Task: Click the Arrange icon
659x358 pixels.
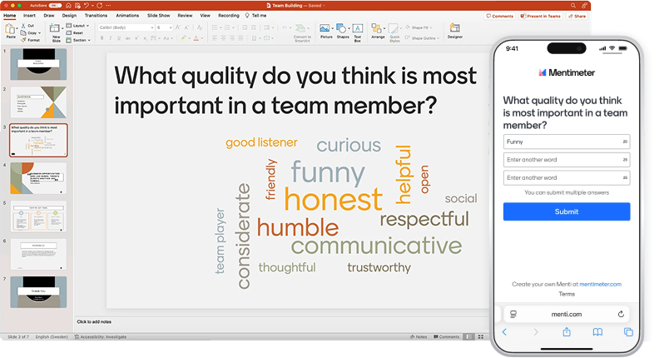Action: 379,30
